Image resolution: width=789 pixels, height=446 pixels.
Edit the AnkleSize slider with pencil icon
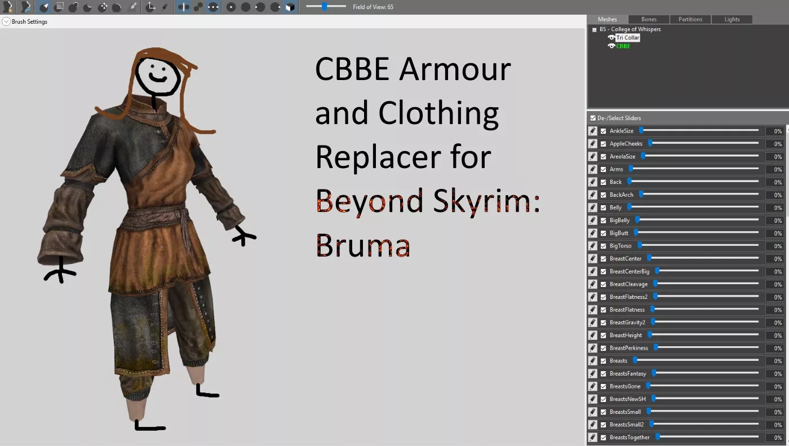coord(593,131)
